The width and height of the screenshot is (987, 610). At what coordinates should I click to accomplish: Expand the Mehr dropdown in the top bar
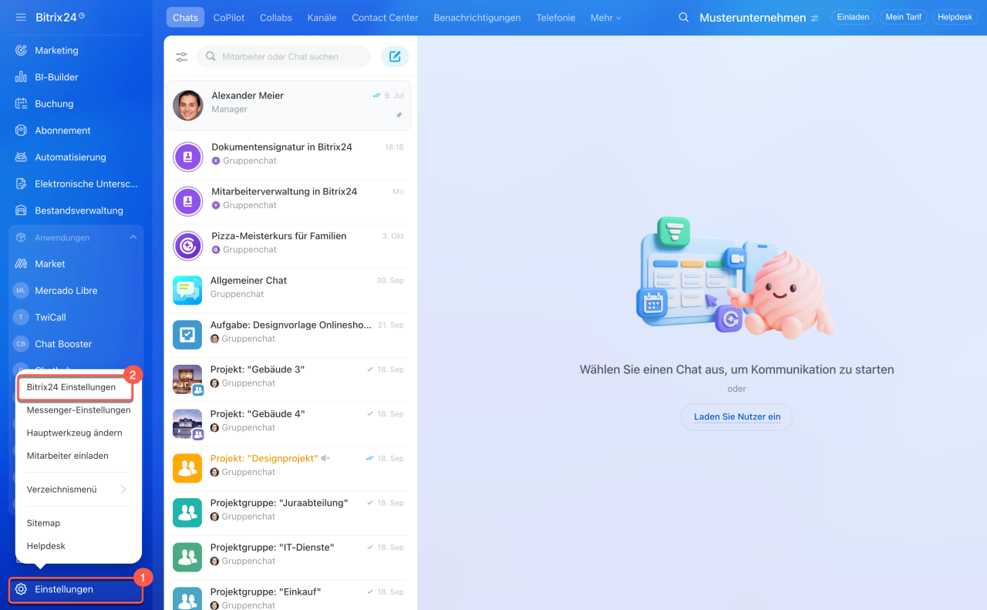605,18
